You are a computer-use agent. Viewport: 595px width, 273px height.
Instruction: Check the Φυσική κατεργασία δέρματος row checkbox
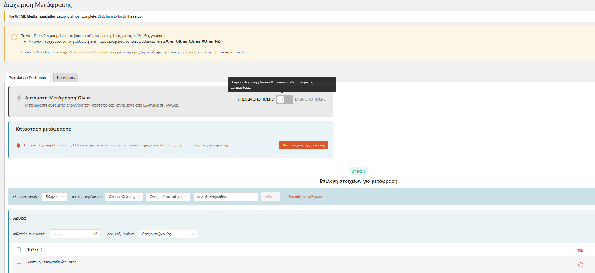click(19, 262)
